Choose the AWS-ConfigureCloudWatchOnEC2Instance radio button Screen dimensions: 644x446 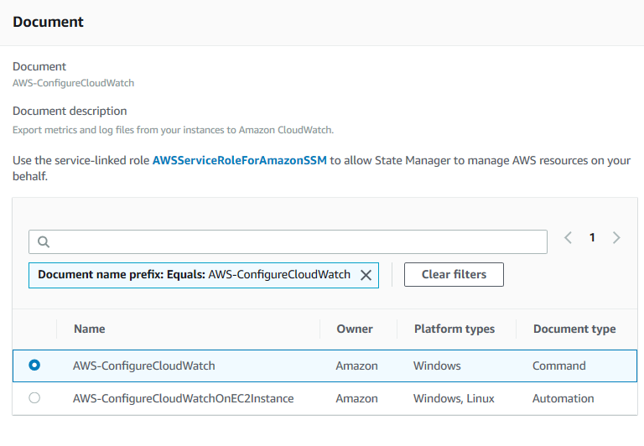(x=34, y=398)
